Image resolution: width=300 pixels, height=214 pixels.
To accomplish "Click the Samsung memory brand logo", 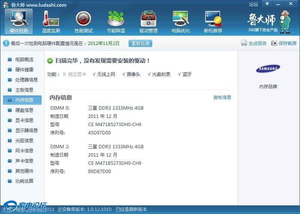I will pyautogui.click(x=268, y=69).
